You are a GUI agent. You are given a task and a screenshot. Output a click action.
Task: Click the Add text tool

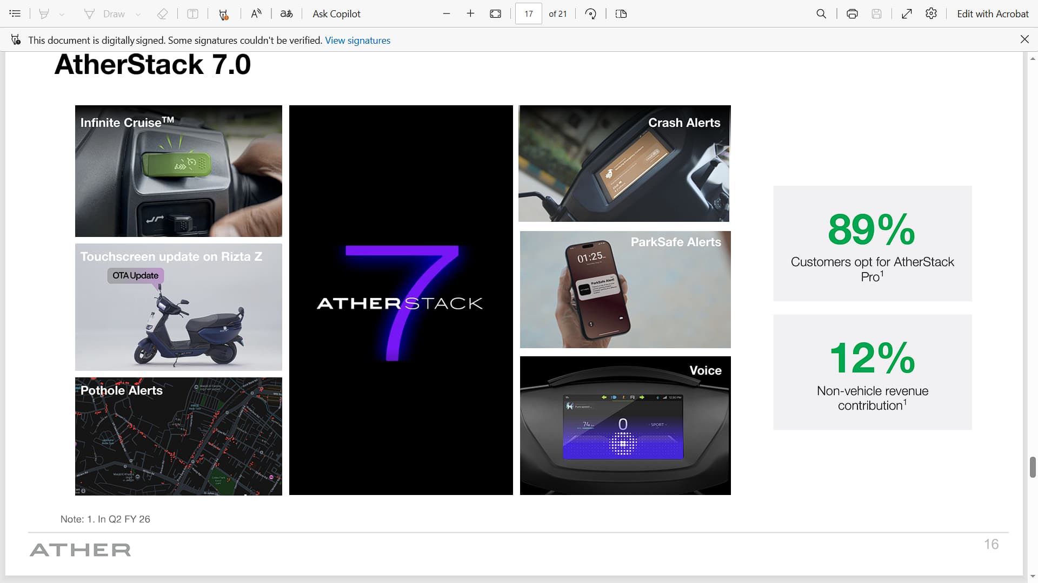[192, 13]
